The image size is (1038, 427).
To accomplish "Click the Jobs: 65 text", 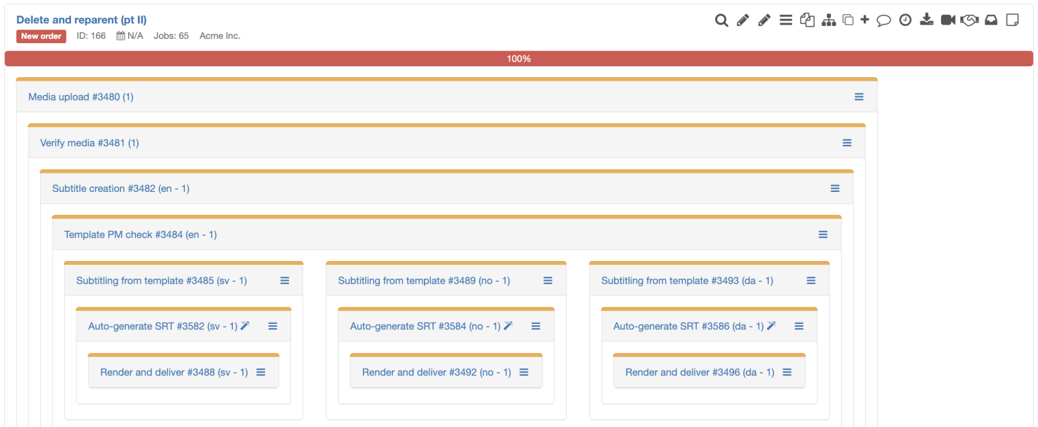I will [x=171, y=36].
